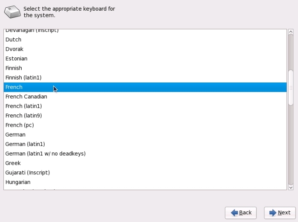Select French (latin1) from the list
The height and width of the screenshot is (222, 298).
(x=23, y=106)
